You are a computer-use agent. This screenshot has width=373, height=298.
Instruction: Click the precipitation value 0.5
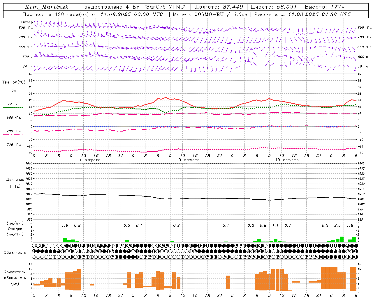point(127,226)
